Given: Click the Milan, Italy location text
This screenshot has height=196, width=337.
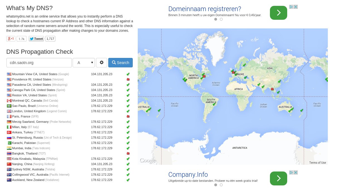Looking at the screenshot, I should coord(19,127).
